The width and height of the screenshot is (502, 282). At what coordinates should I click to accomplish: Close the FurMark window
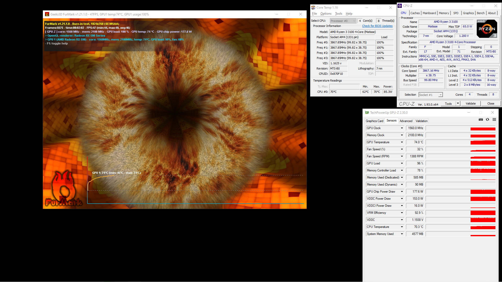(x=301, y=14)
